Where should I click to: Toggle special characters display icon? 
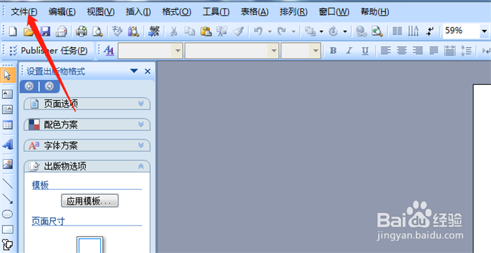(x=429, y=32)
